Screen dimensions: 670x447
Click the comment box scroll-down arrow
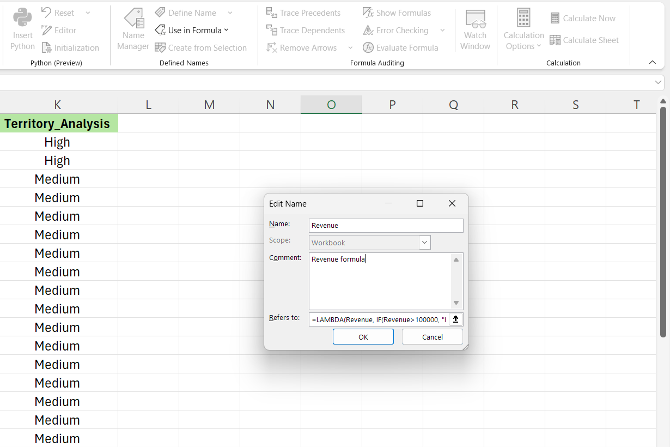tap(456, 303)
